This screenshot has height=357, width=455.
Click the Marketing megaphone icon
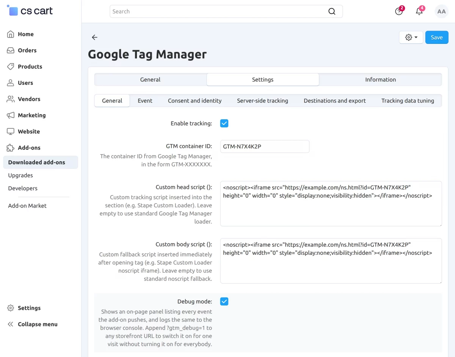[x=11, y=115]
